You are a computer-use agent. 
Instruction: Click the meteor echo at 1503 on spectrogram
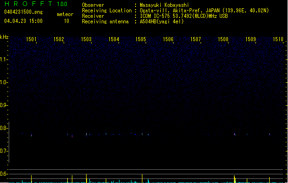tap(87, 135)
